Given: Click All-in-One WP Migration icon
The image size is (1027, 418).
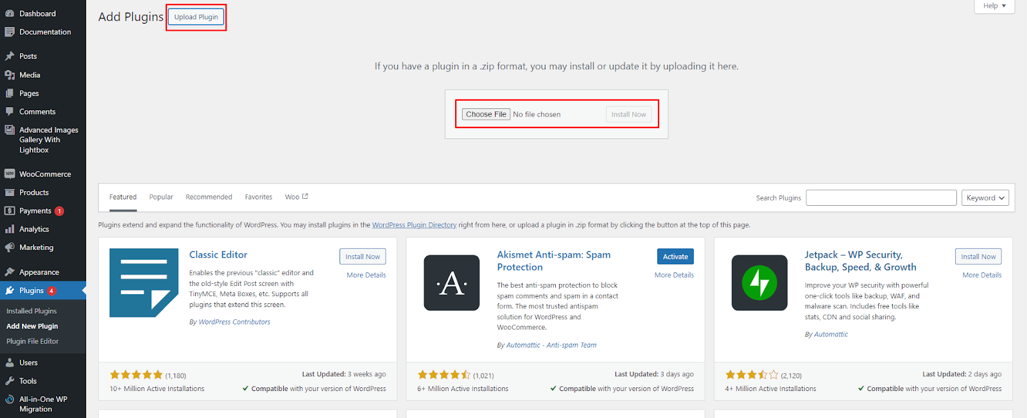Looking at the screenshot, I should click(10, 399).
